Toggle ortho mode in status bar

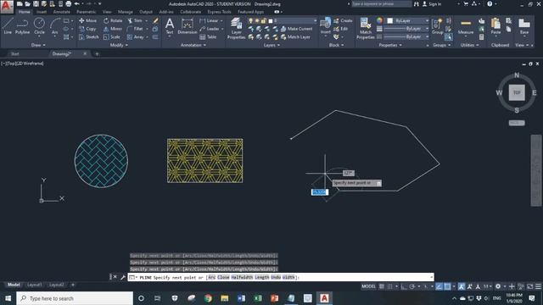(404, 286)
